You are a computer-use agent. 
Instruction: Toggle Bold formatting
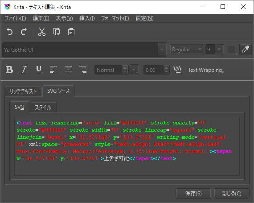point(9,70)
